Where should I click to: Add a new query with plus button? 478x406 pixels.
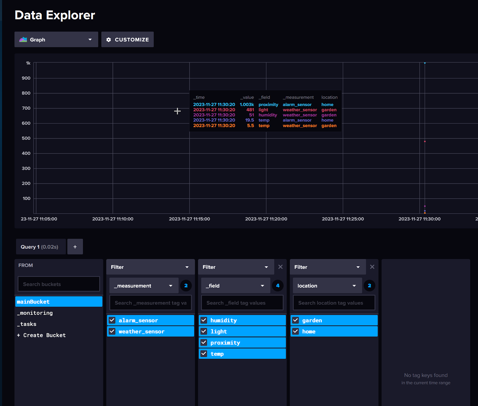pyautogui.click(x=75, y=246)
